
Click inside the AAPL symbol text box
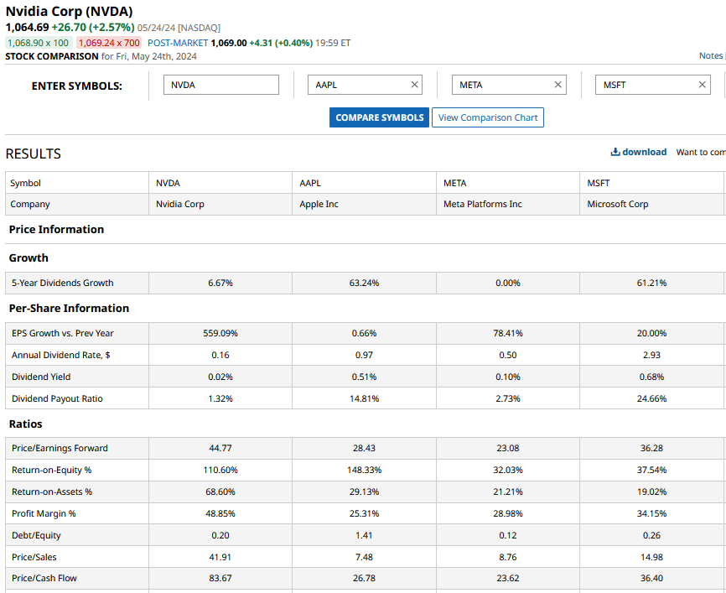pos(356,85)
